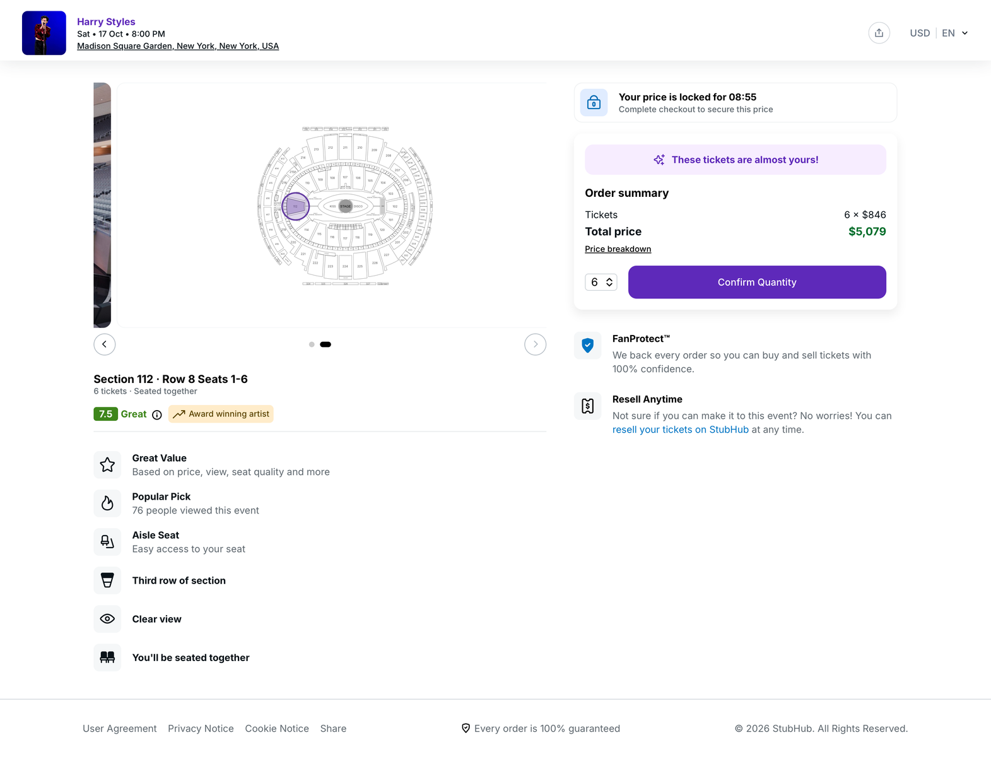Click the partially visible venue photo
Viewport: 991px width, 757px height.
(x=102, y=205)
